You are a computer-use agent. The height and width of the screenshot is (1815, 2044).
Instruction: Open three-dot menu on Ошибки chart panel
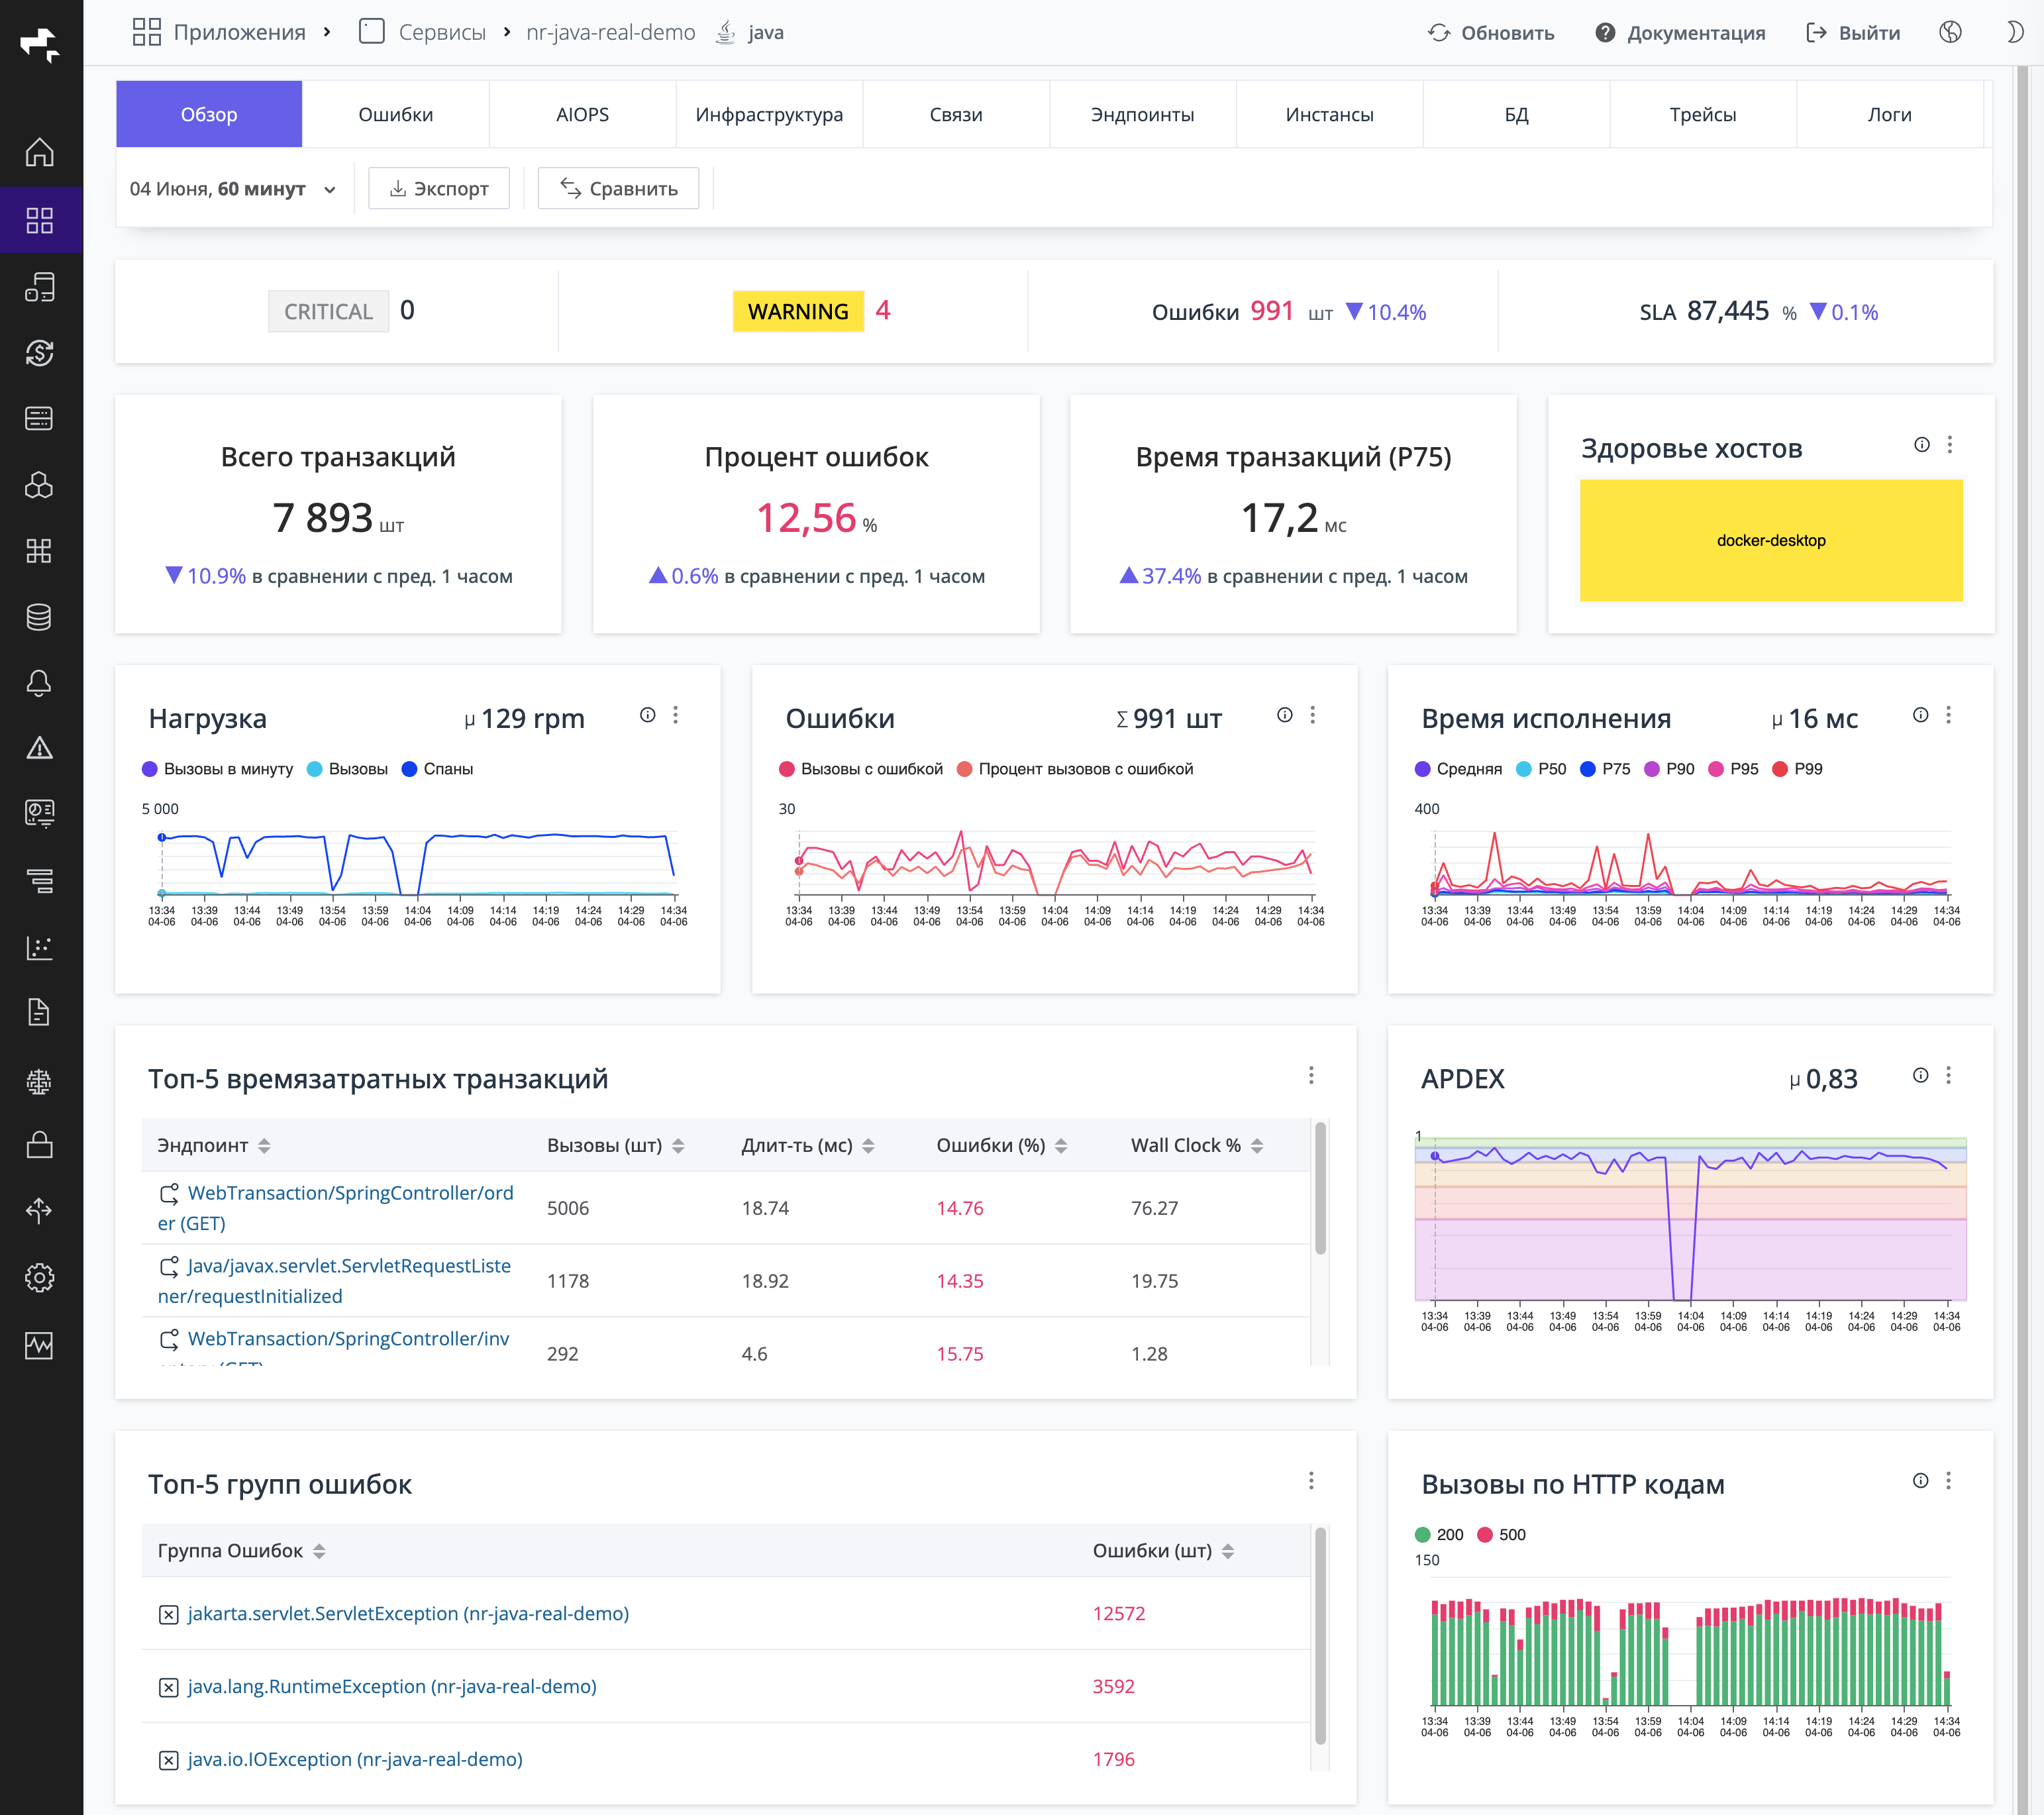click(x=1313, y=715)
